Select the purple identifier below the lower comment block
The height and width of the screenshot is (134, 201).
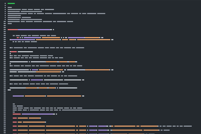tap(38, 114)
